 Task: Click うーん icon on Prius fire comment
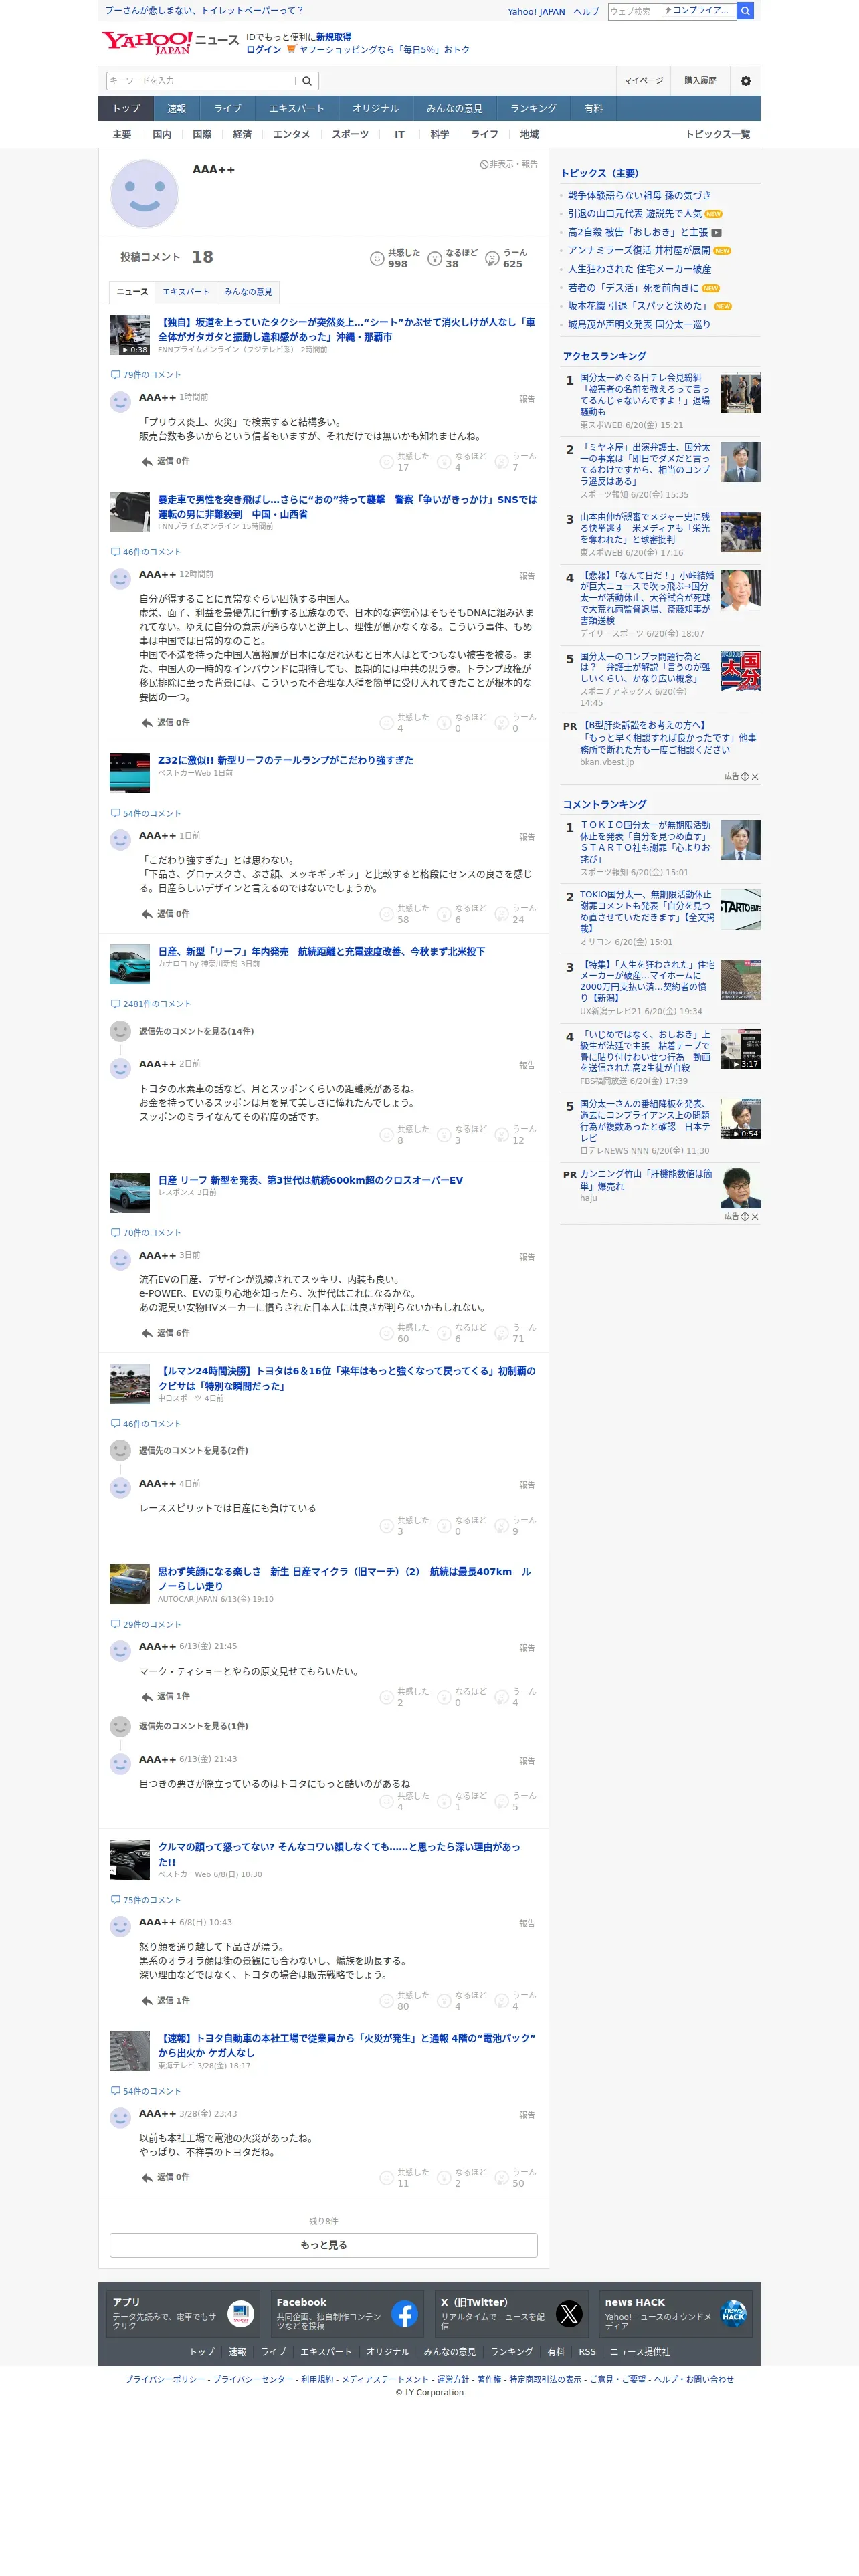coord(502,462)
